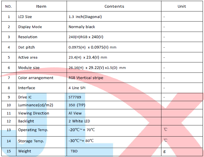
Task: Select the 'Normally black' text
Action: click(82, 27)
